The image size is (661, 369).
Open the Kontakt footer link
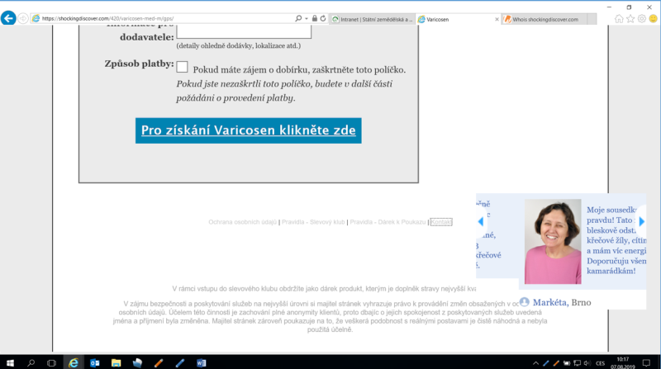(x=441, y=222)
